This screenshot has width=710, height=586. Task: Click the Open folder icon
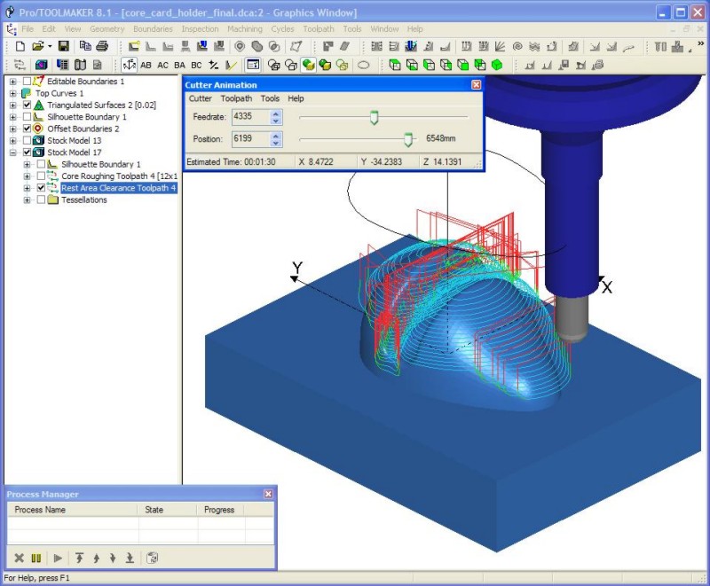click(38, 46)
